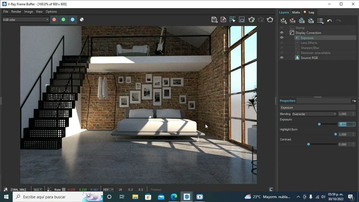Click the render teapot icon
Viewport: 359px width, 202px height.
point(270,20)
